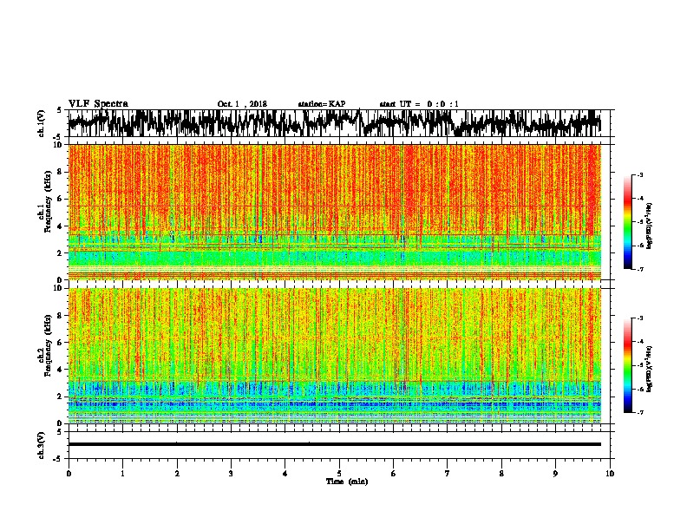Click the "station=KAP" header label
The width and height of the screenshot is (687, 531).
322,104
